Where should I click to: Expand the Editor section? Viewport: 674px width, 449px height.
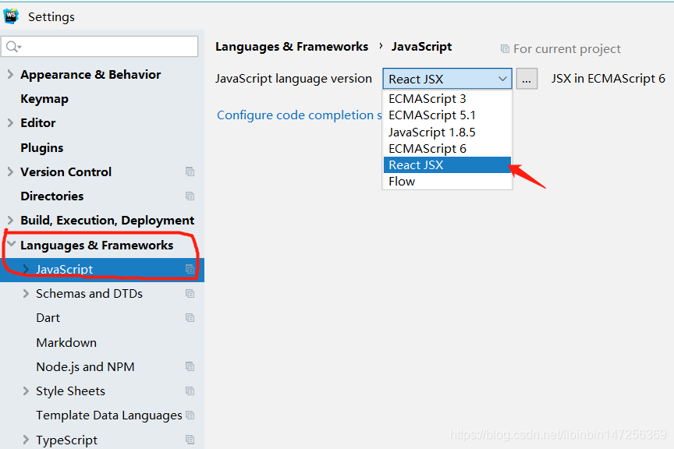tap(10, 123)
